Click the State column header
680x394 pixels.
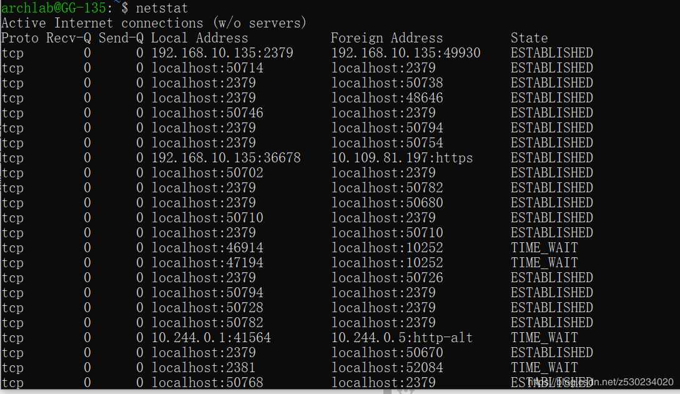coord(529,38)
